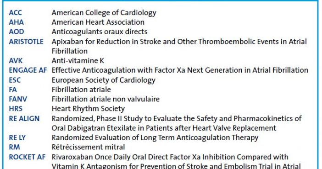Click the 'Heart Rhythm Society' definition
Image resolution: width=322 pixels, height=169 pixels.
click(x=88, y=109)
